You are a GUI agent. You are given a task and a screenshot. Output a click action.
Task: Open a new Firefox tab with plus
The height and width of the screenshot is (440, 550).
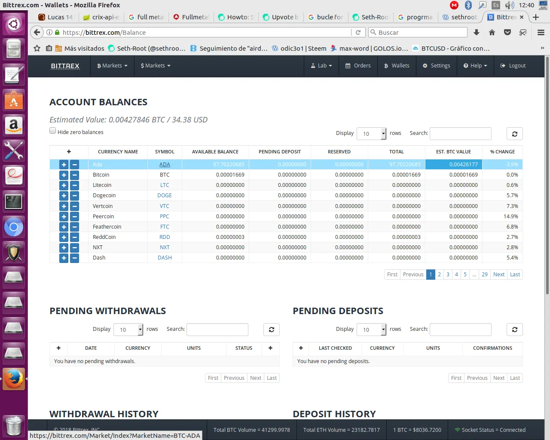point(536,17)
